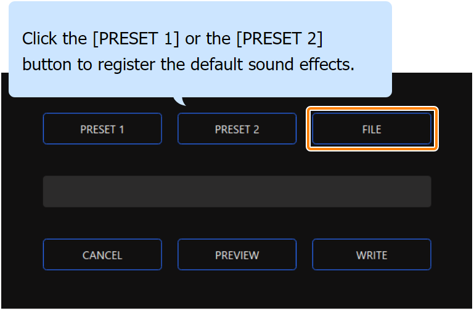
Task: Select the orange-outlined FILE option
Action: 372,129
